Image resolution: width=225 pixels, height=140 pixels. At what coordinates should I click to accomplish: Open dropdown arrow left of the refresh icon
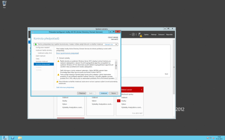pyautogui.click(x=130, y=35)
